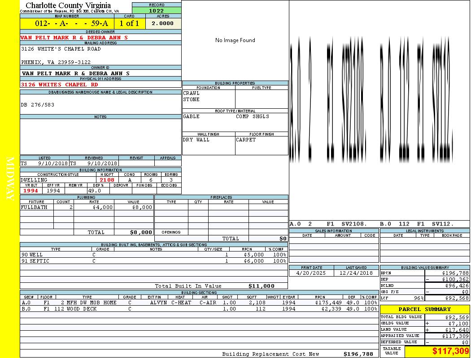Viewport: 471px width, 358px height.
Task: Select the Listed date TS 9/10/2018
Action: pyautogui.click(x=44, y=164)
